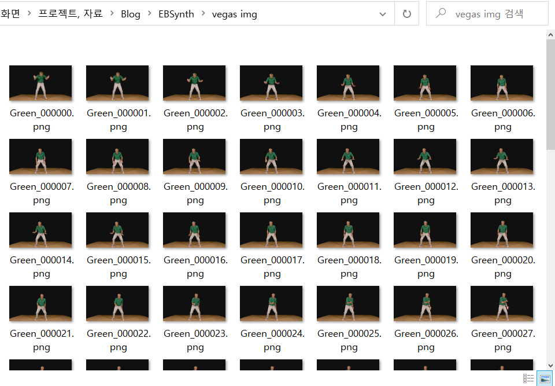The image size is (555, 386).
Task: Expand the chevron after EBSynth in the breadcrumb
Action: click(x=203, y=14)
